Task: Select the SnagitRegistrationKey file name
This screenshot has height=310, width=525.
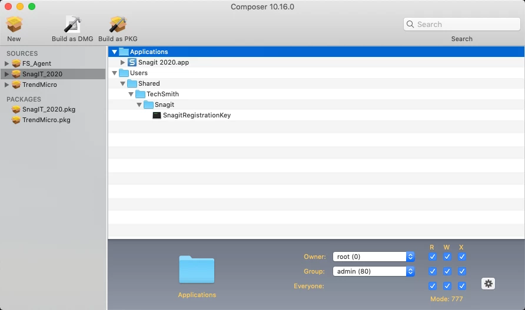Action: coord(197,115)
